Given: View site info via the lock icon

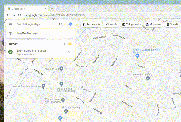Looking at the screenshot, I should click(26, 15).
